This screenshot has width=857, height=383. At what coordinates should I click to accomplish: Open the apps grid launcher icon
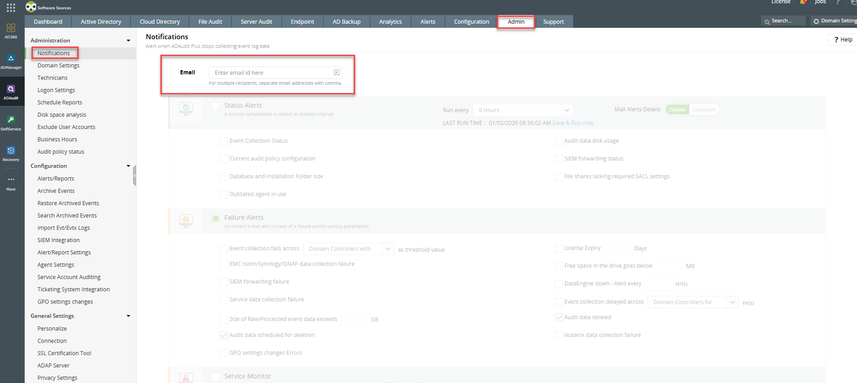[x=11, y=7]
